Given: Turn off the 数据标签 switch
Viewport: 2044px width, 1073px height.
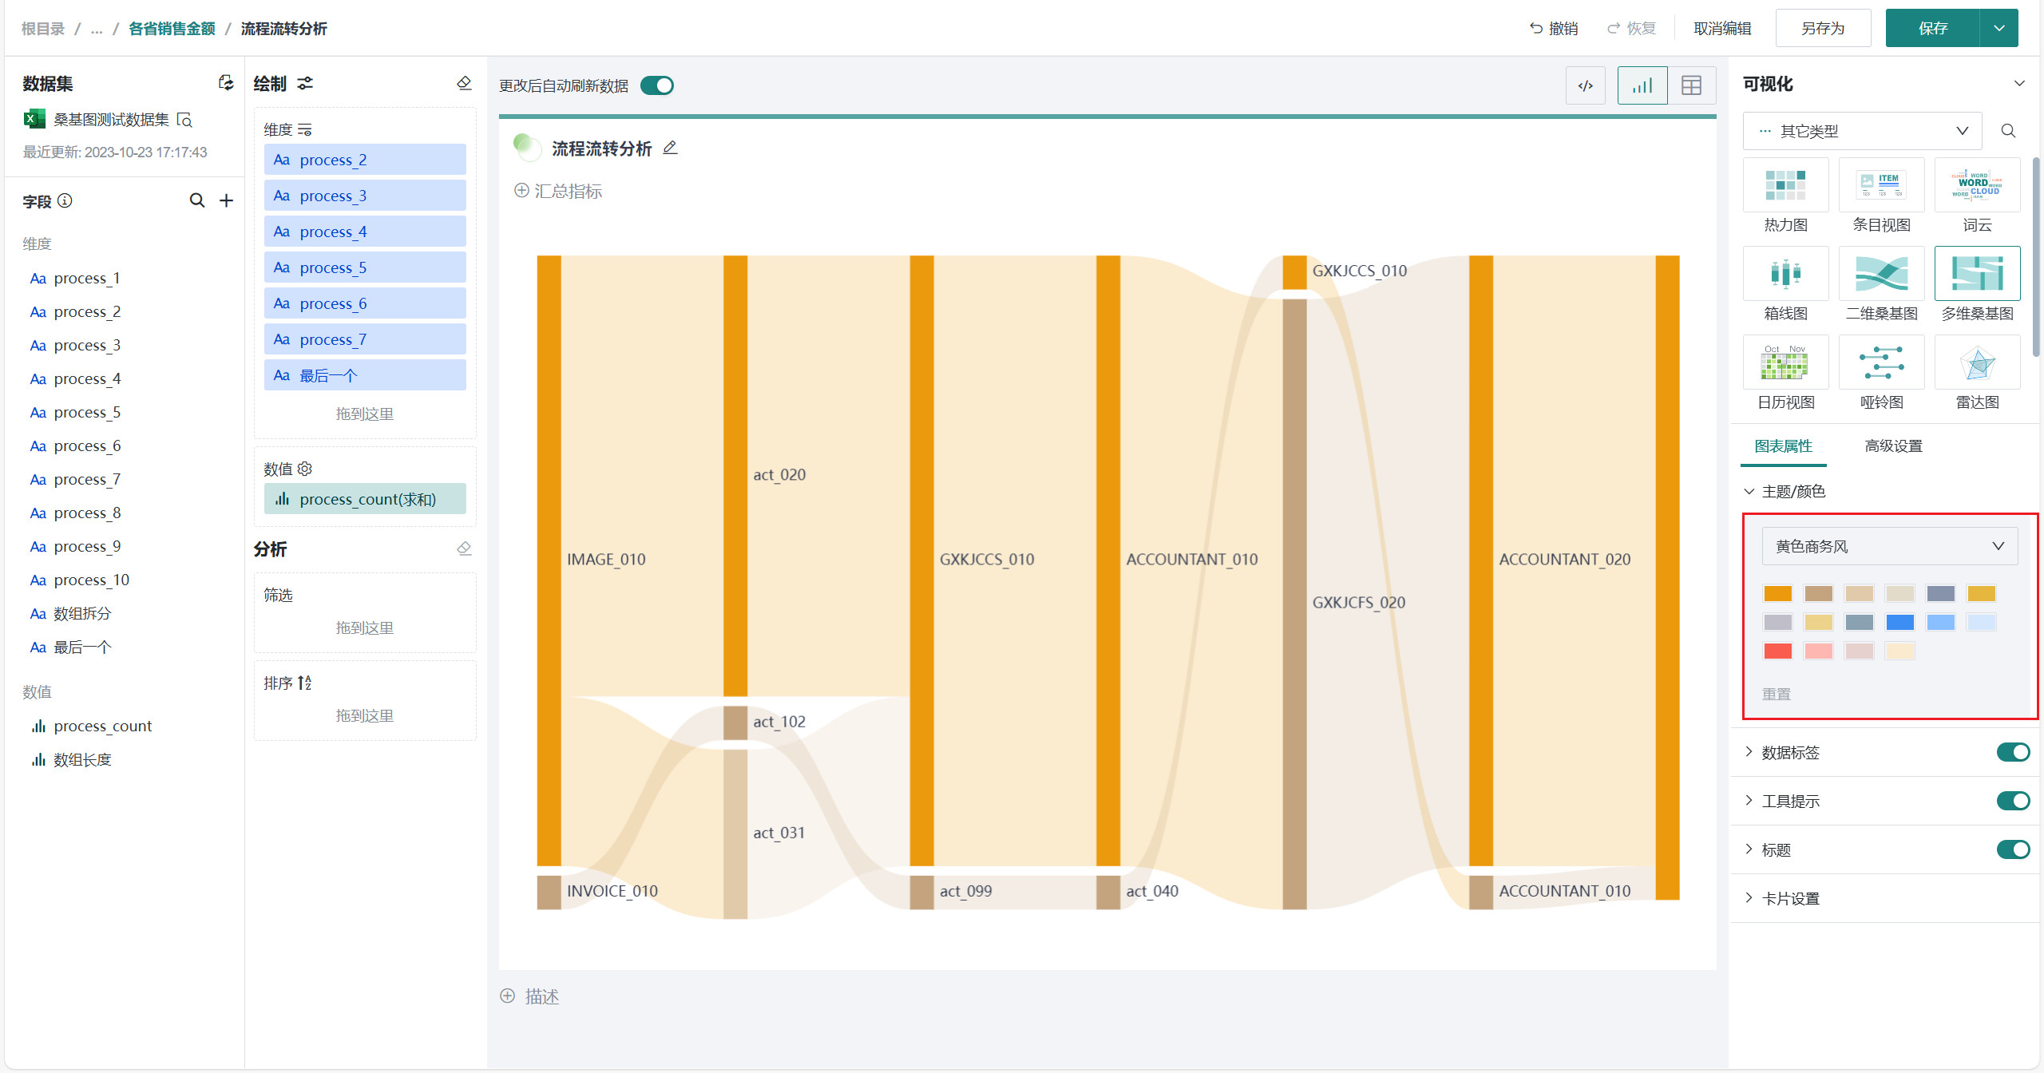Looking at the screenshot, I should tap(2013, 752).
